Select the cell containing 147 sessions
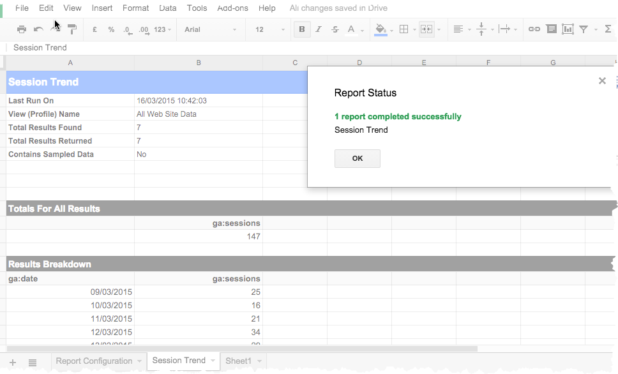618x374 pixels. 199,237
